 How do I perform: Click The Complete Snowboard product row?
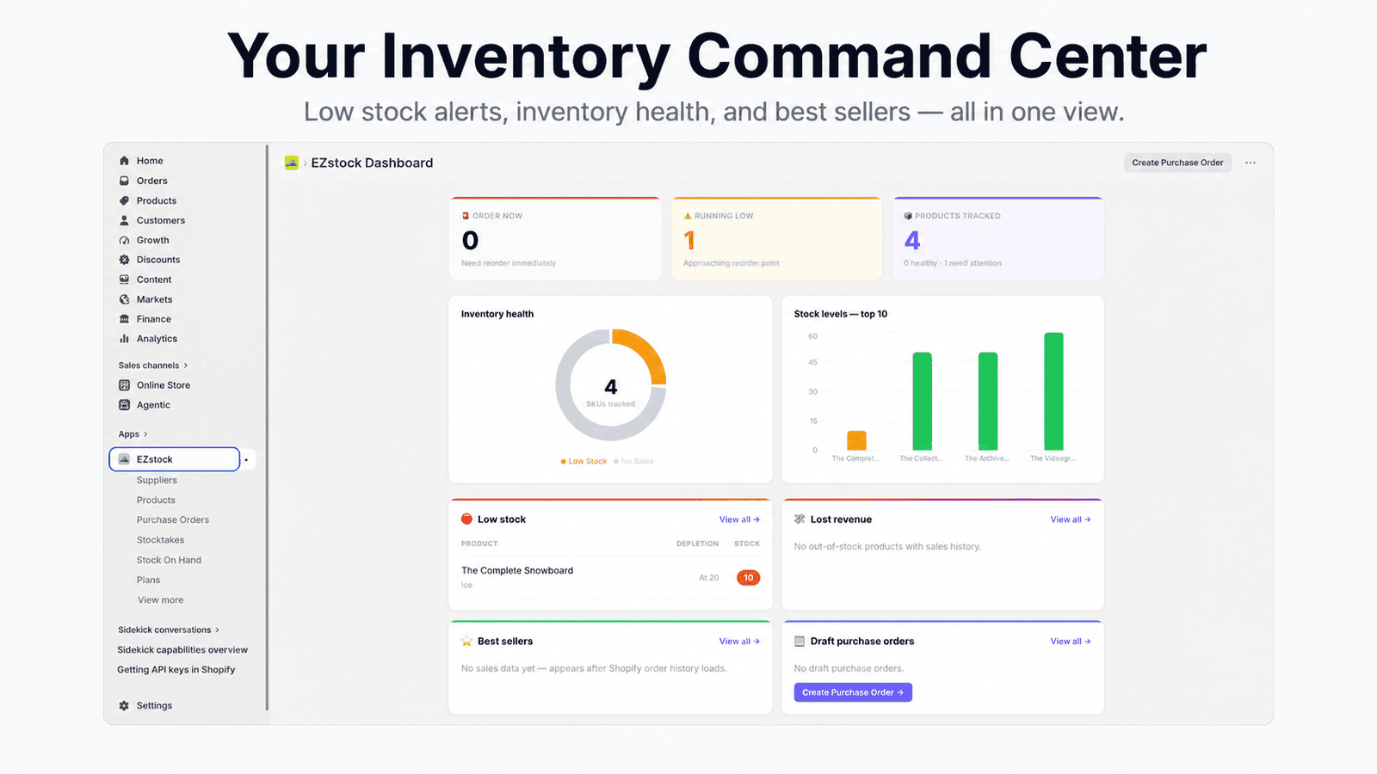[610, 577]
